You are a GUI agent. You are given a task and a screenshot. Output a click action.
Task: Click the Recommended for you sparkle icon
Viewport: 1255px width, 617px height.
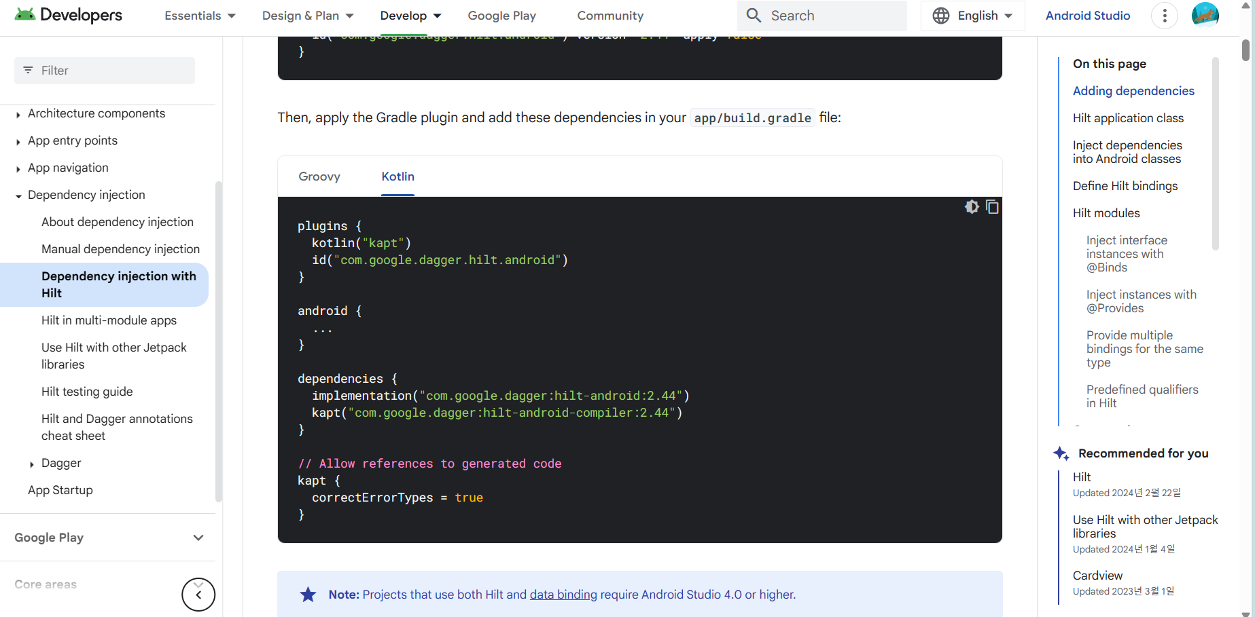pos(1061,453)
